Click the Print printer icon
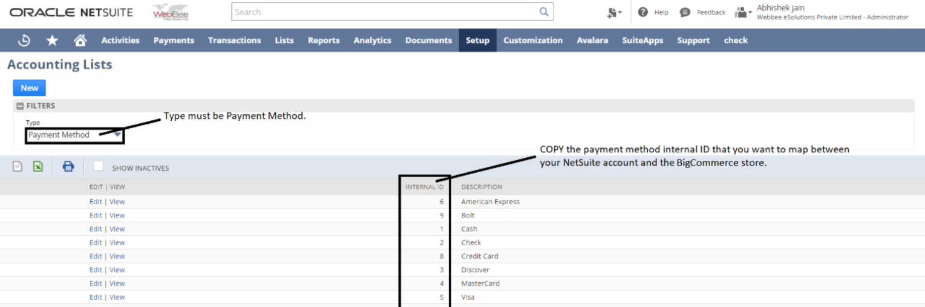 point(68,167)
